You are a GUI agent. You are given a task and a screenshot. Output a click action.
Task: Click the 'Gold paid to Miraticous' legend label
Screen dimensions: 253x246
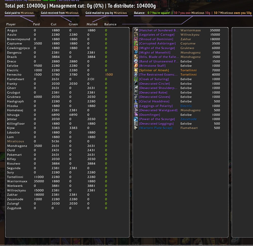pos(19,13)
